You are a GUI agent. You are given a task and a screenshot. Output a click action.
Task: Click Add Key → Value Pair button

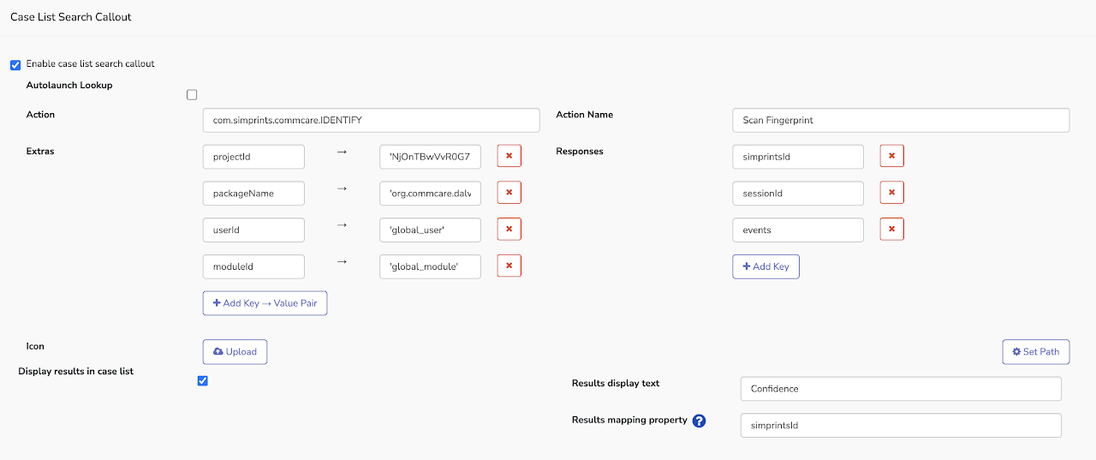tap(265, 303)
